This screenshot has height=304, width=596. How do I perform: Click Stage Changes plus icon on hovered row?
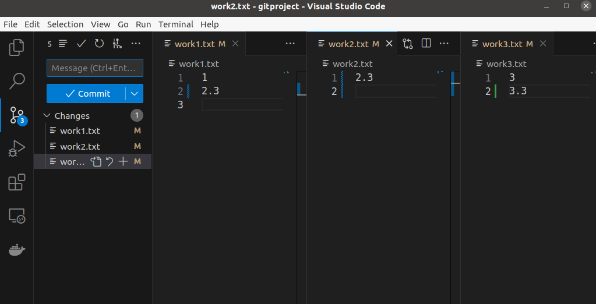pyautogui.click(x=123, y=162)
